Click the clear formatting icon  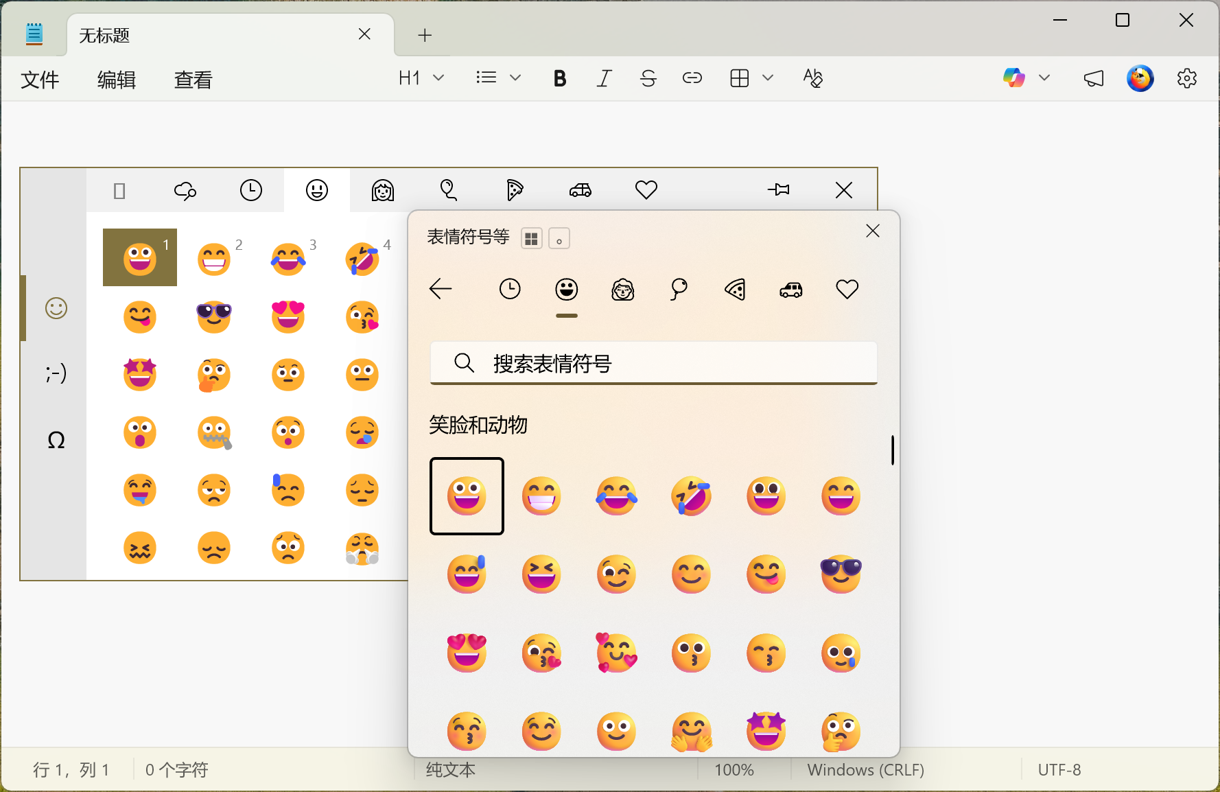click(812, 78)
